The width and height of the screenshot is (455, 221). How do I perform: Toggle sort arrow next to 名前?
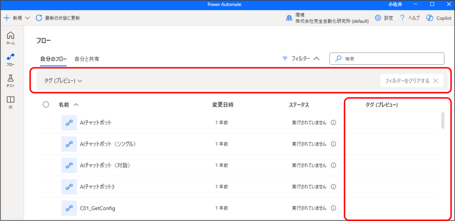click(76, 105)
